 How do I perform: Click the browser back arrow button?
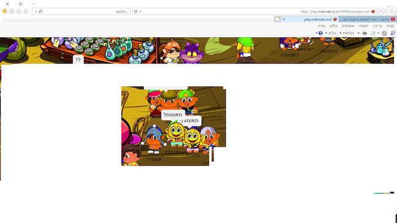click(391, 11)
